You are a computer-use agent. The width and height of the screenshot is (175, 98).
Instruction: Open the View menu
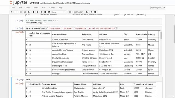click(x=28, y=8)
